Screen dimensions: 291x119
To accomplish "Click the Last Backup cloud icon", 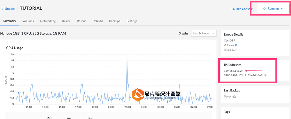I will click(x=234, y=97).
